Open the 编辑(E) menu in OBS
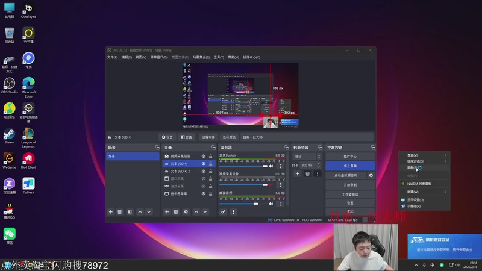Image resolution: width=482 pixels, height=271 pixels. (x=127, y=57)
